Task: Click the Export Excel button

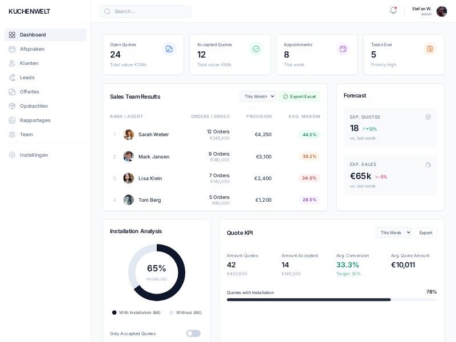Action: coord(299,96)
